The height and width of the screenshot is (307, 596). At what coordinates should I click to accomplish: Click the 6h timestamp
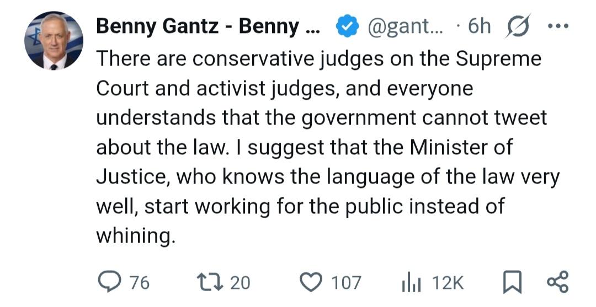478,26
